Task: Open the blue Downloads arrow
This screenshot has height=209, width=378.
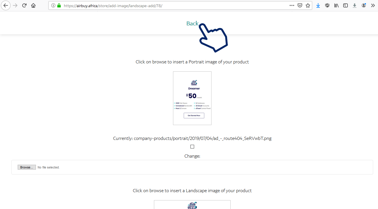Action: point(318,5)
